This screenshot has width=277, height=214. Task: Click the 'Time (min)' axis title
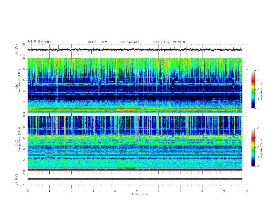pyautogui.click(x=140, y=194)
